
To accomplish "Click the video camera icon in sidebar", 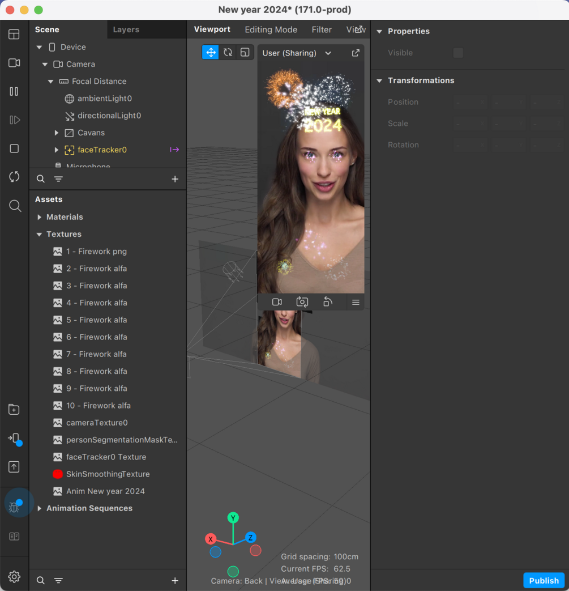I will pos(14,63).
